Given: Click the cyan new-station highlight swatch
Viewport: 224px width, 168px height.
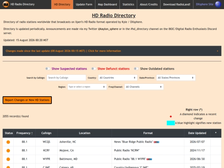Looking at the screenshot, I should click(171, 123).
